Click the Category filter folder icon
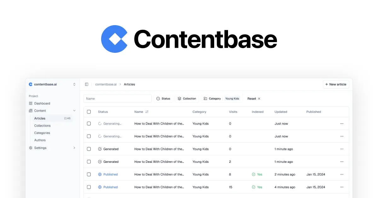This screenshot has height=198, width=378. tap(206, 98)
